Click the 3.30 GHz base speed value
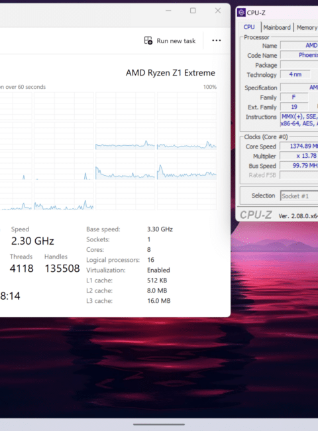Image resolution: width=318 pixels, height=431 pixels. coord(160,229)
